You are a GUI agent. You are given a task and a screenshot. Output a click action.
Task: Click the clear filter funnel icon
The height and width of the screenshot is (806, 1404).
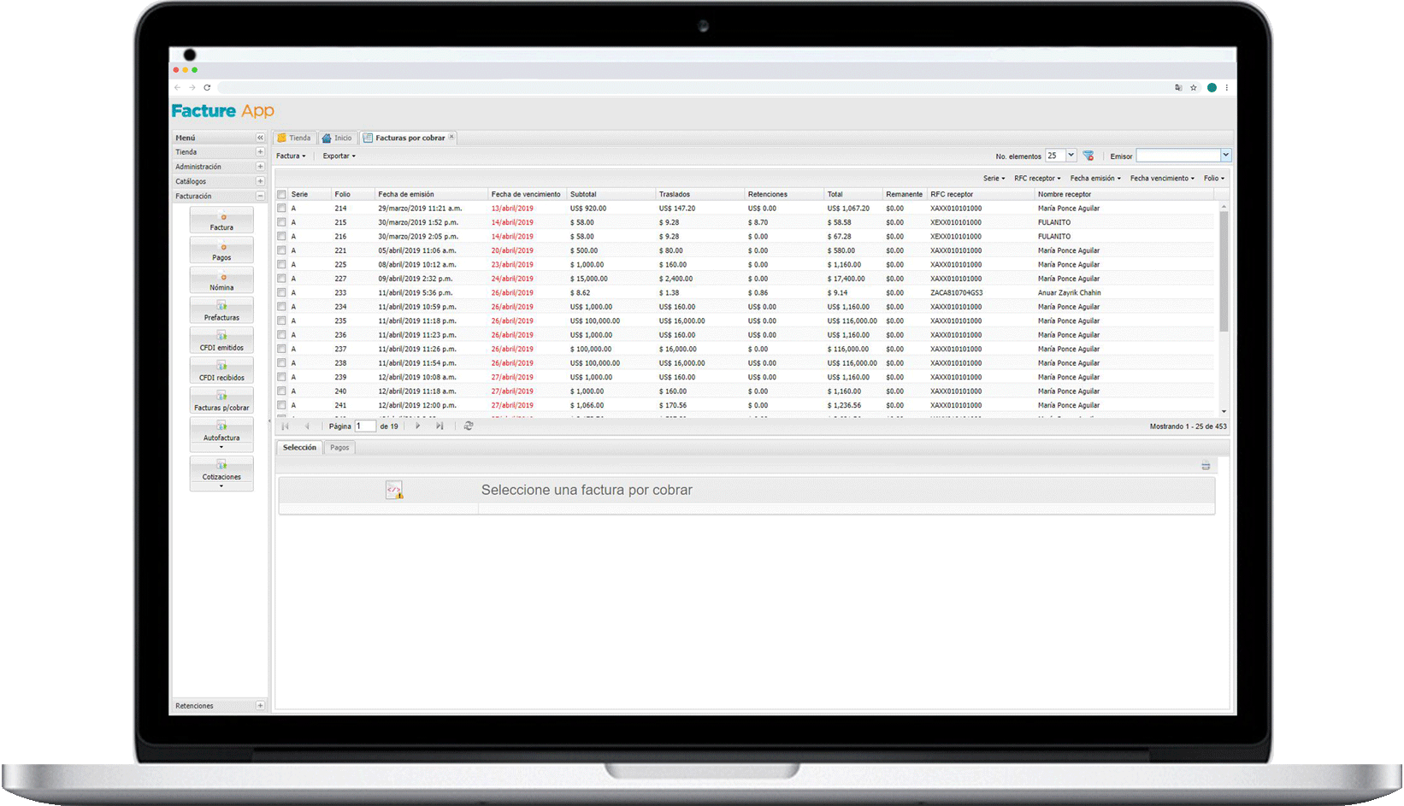pyautogui.click(x=1088, y=156)
